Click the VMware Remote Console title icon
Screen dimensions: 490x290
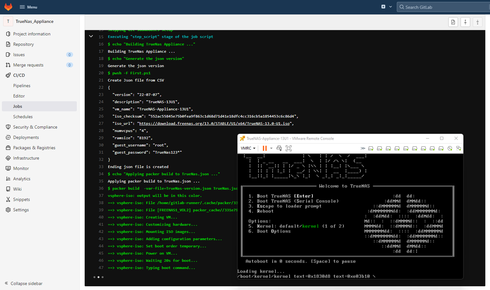pyautogui.click(x=242, y=138)
